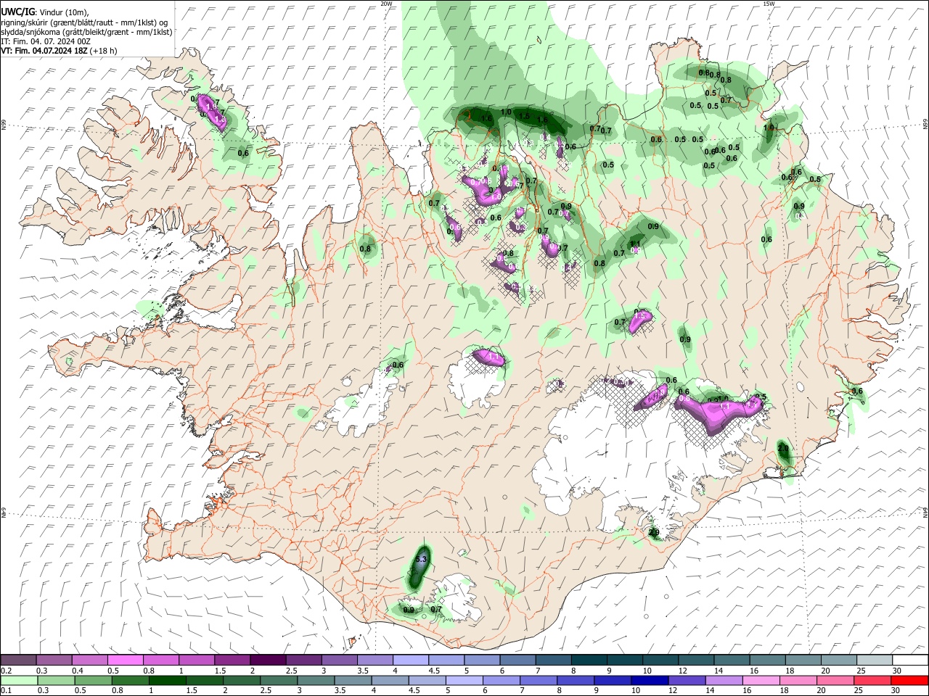Pick upper-row dark purple swatch between 2 and 2.5
Image resolution: width=929 pixels, height=696 pixels.
coord(267,660)
